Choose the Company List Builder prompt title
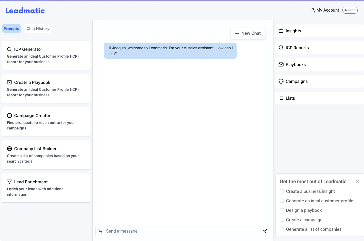Screen dimensions: 364x241 click(x=35, y=149)
